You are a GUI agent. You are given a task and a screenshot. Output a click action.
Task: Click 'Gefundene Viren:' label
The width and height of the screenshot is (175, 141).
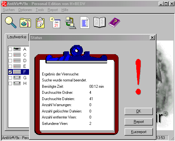click(55, 124)
